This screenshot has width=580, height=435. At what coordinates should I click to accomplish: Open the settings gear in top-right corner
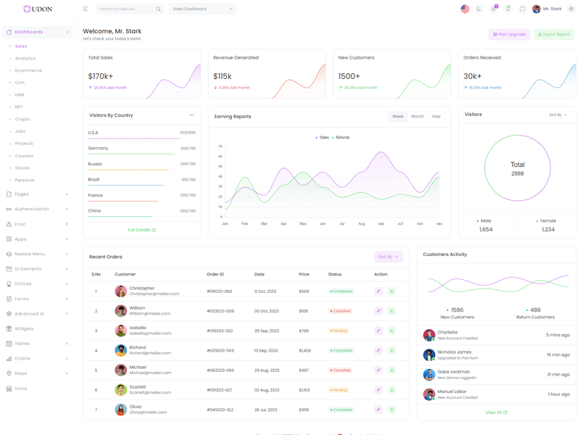pos(571,9)
